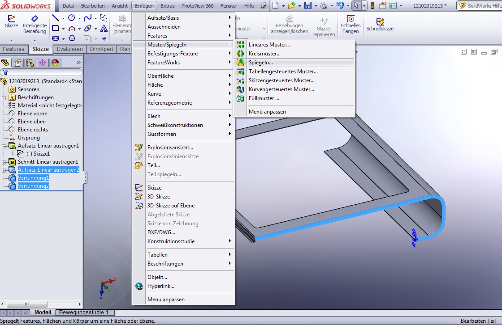Click the feature tree filter field

pyautogui.click(x=41, y=72)
